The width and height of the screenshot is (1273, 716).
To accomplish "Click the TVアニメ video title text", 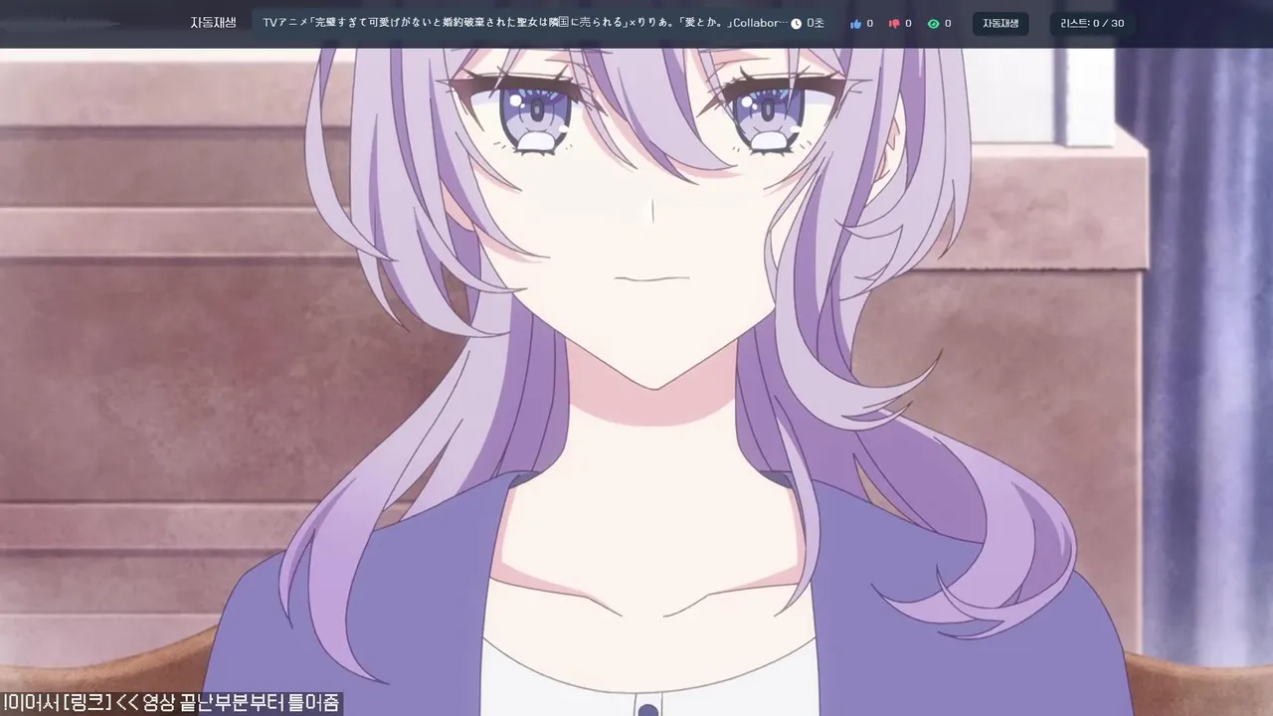I will [x=525, y=23].
